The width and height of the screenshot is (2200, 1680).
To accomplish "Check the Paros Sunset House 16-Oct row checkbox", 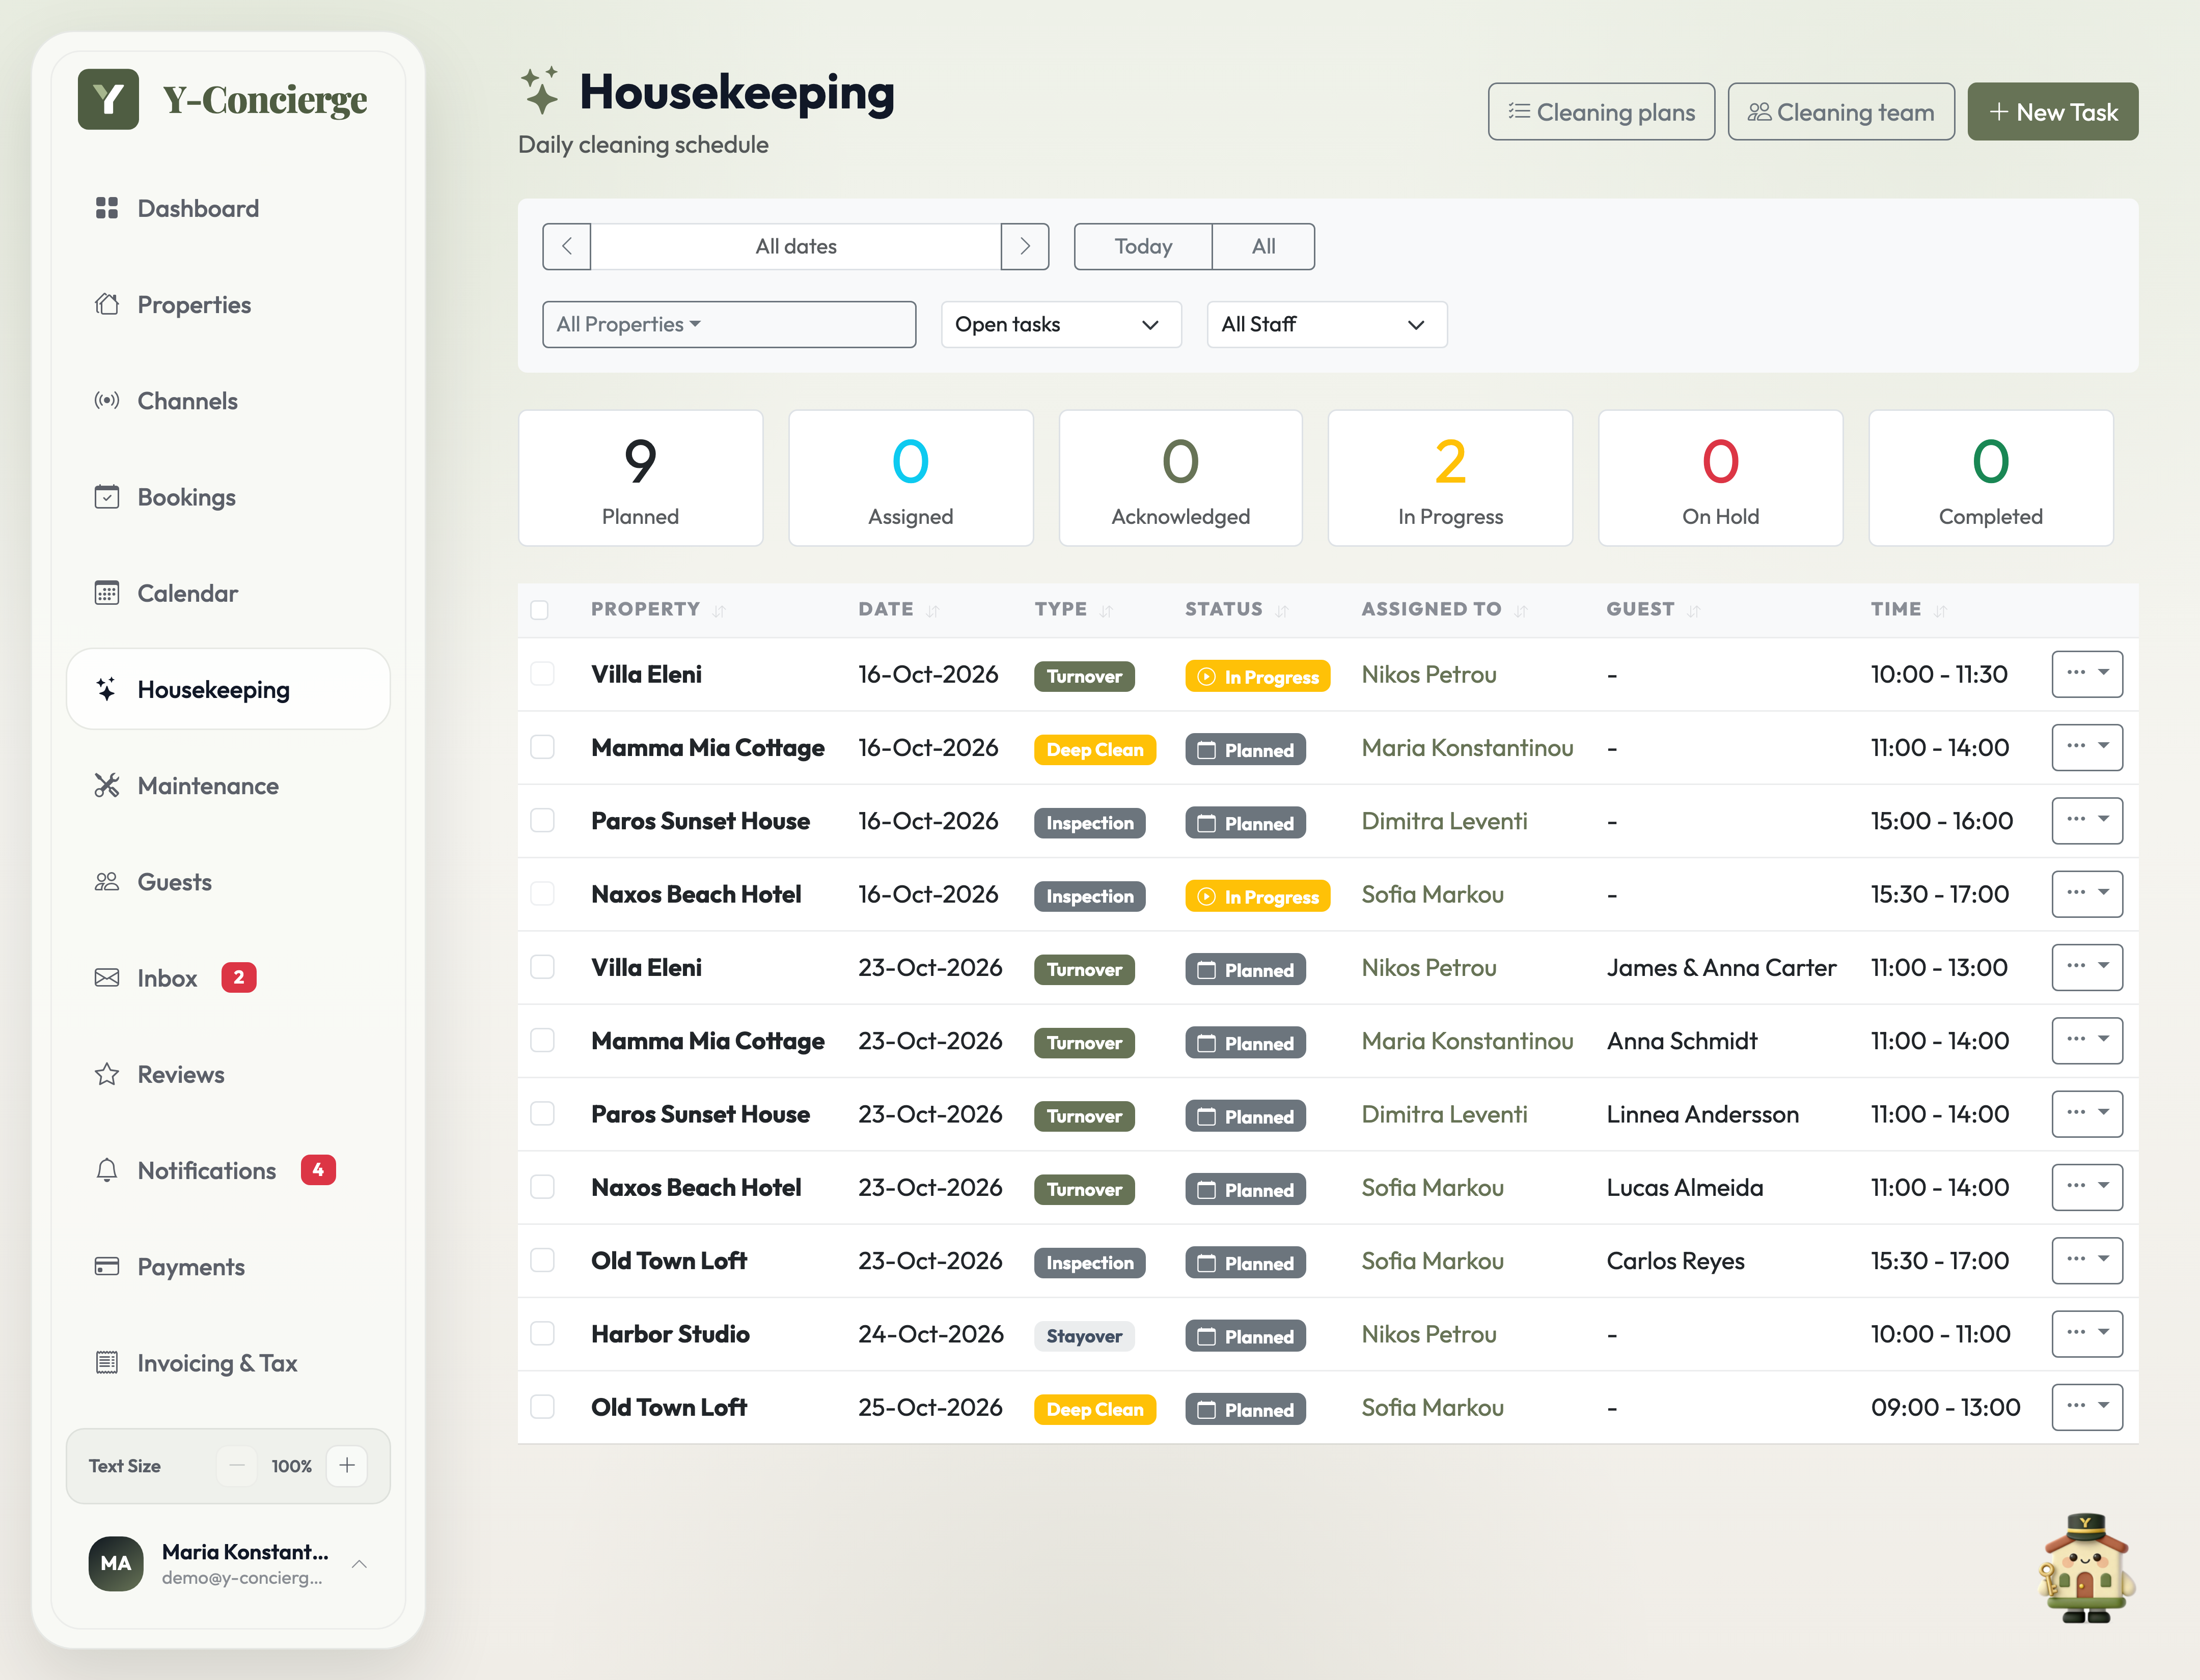I will click(542, 820).
